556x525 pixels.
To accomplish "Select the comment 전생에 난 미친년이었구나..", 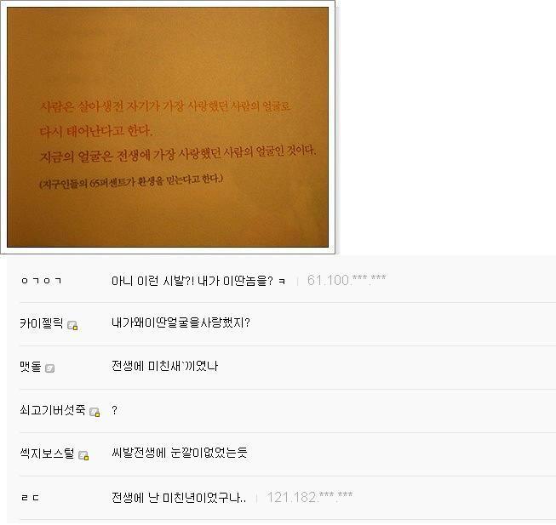I will click(179, 498).
